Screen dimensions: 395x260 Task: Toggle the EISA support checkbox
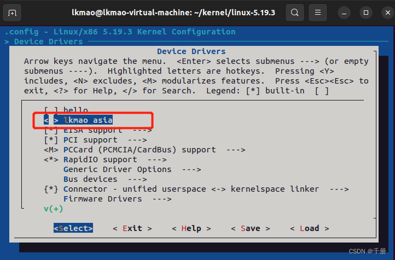(51, 130)
